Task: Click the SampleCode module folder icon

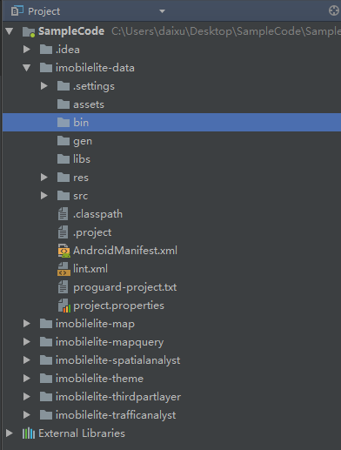Action: point(29,31)
